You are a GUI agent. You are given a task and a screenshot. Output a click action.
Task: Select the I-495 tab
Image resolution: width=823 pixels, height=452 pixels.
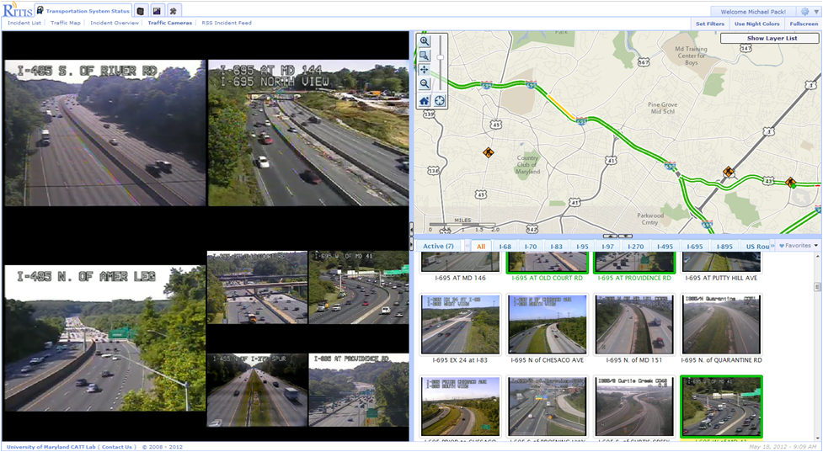665,247
